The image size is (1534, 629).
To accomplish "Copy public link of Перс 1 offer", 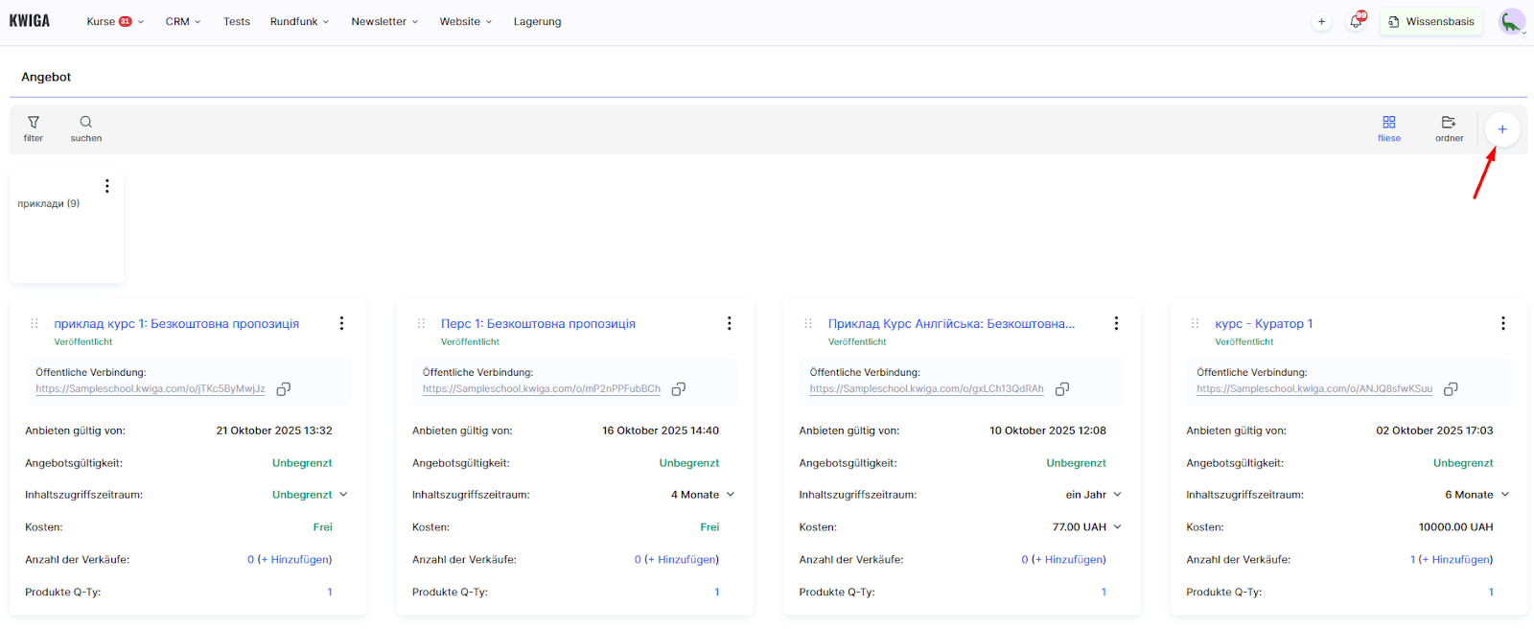I will [x=679, y=389].
